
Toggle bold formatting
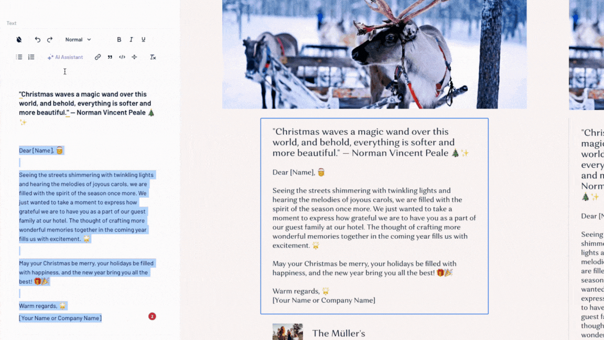pyautogui.click(x=119, y=40)
